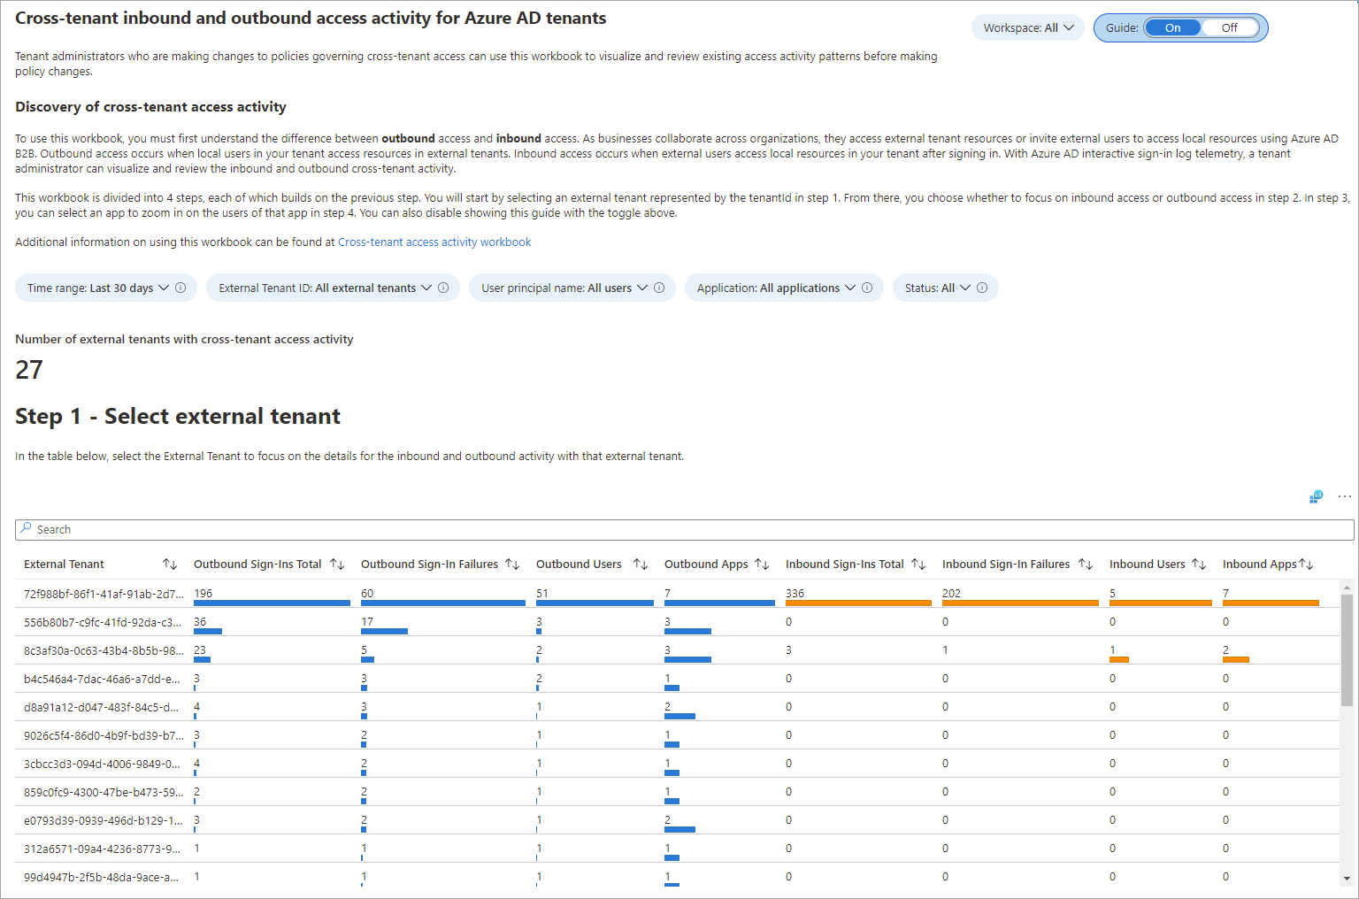Click Outbound Sign-Ins Total value 23
The height and width of the screenshot is (899, 1359).
(200, 650)
